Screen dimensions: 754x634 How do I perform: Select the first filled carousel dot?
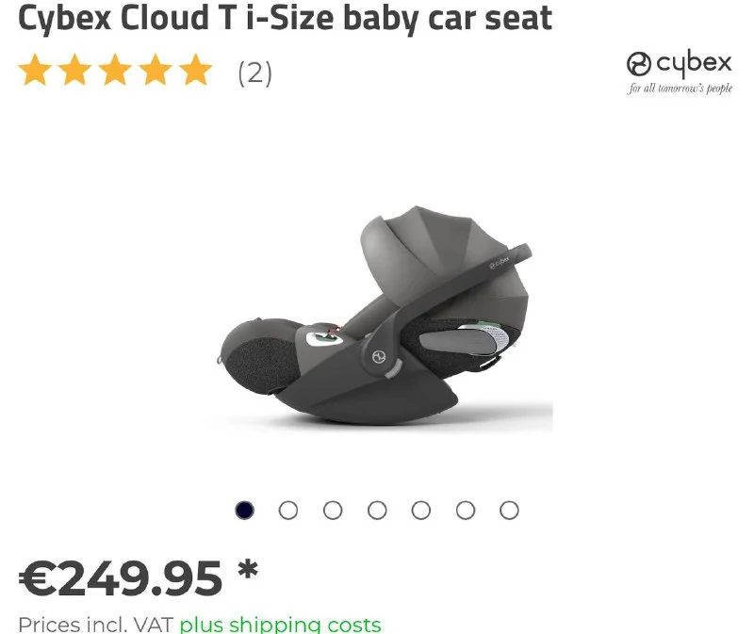pos(244,510)
